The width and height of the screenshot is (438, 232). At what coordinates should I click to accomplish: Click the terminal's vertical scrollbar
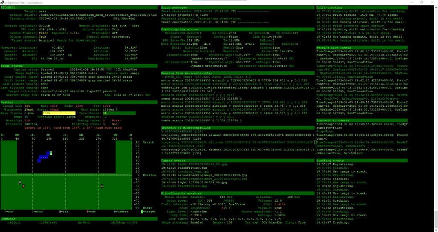[x=435, y=115]
